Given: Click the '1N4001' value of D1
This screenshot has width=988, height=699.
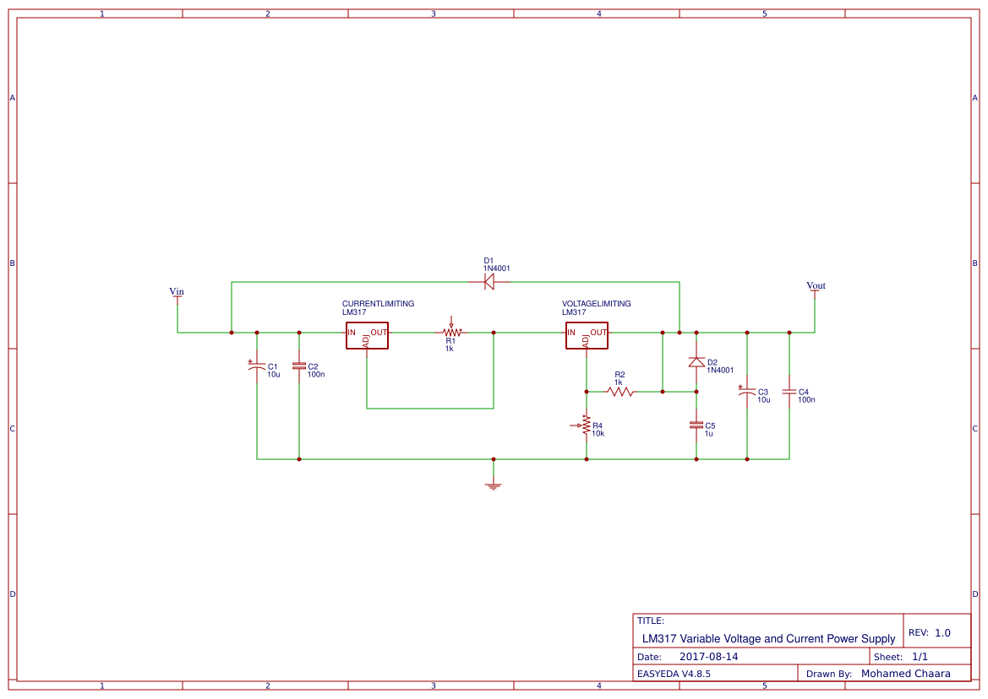Looking at the screenshot, I should click(496, 268).
